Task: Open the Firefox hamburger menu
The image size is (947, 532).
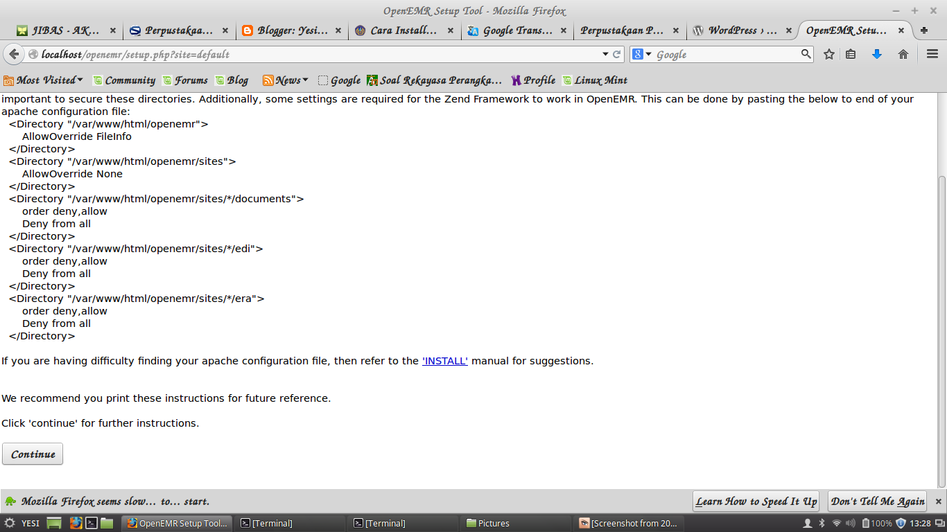Action: tap(932, 54)
